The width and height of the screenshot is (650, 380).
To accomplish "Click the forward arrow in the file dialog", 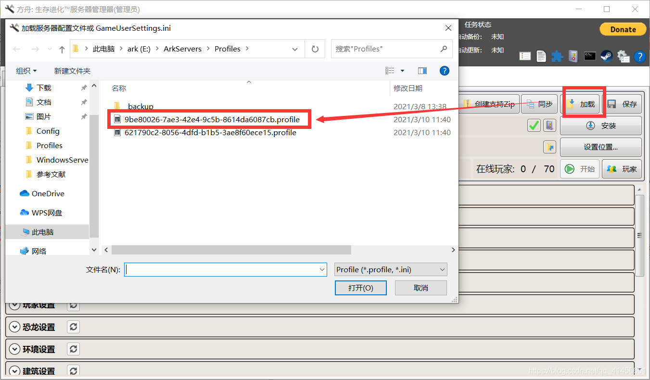I will [x=35, y=49].
